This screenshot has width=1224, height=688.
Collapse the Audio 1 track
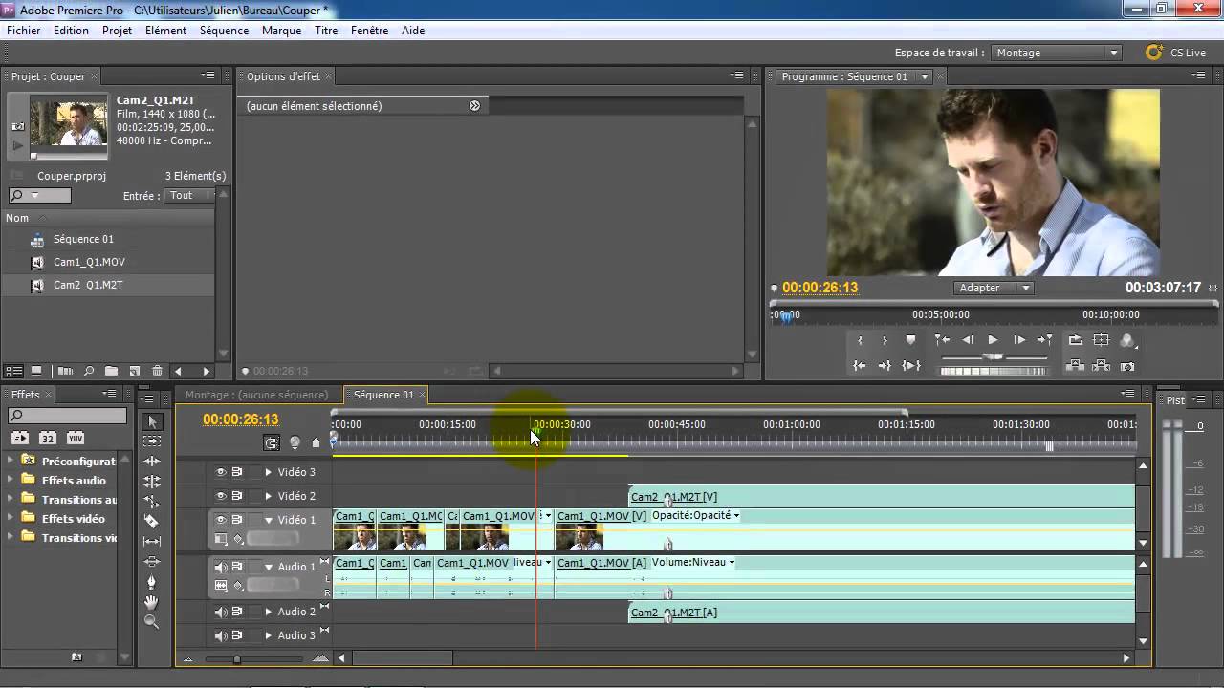tap(269, 567)
